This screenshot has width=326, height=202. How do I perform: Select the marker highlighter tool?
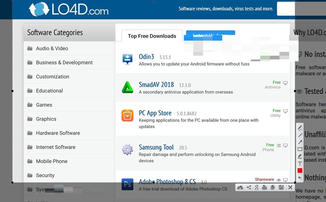click(x=300, y=156)
